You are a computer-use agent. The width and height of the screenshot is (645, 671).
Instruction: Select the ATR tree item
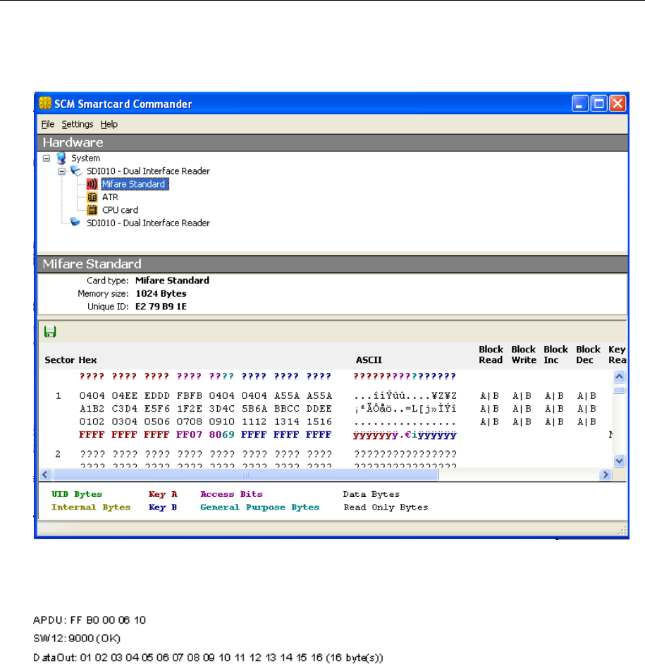110,197
